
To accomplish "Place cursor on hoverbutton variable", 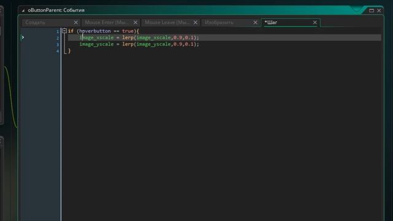I will 95,31.
